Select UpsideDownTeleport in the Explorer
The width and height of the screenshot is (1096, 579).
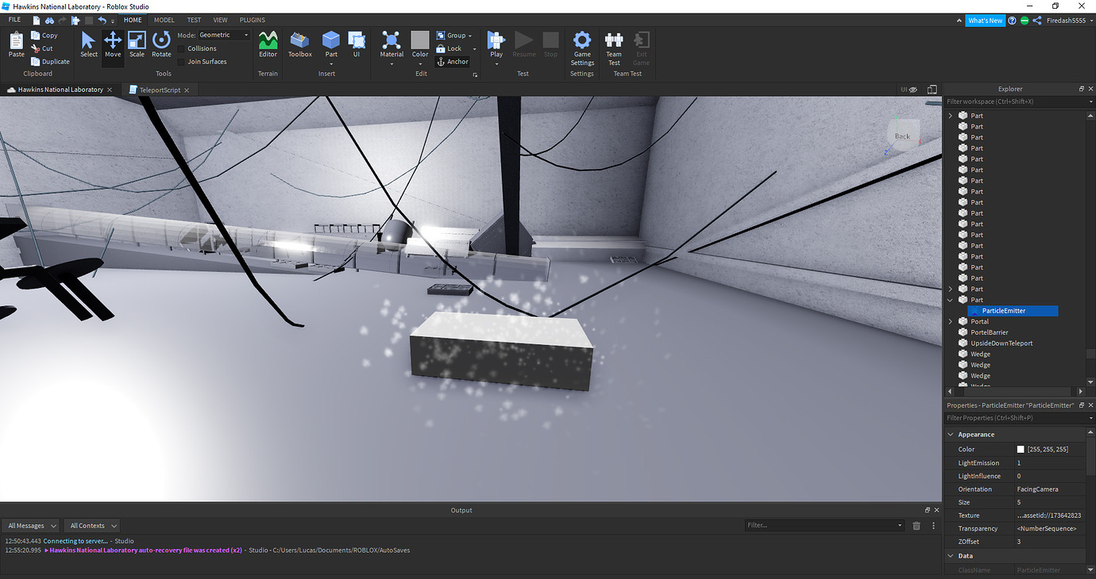click(1002, 343)
